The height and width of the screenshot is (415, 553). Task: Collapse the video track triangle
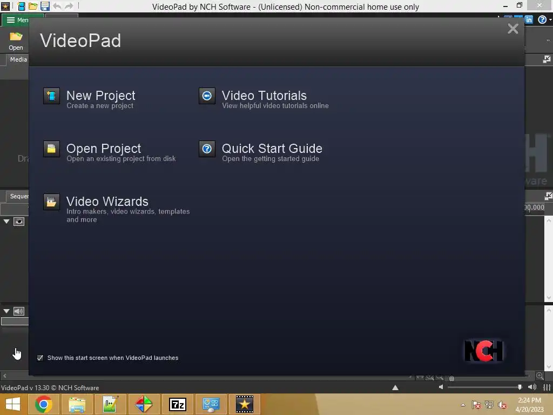point(6,222)
